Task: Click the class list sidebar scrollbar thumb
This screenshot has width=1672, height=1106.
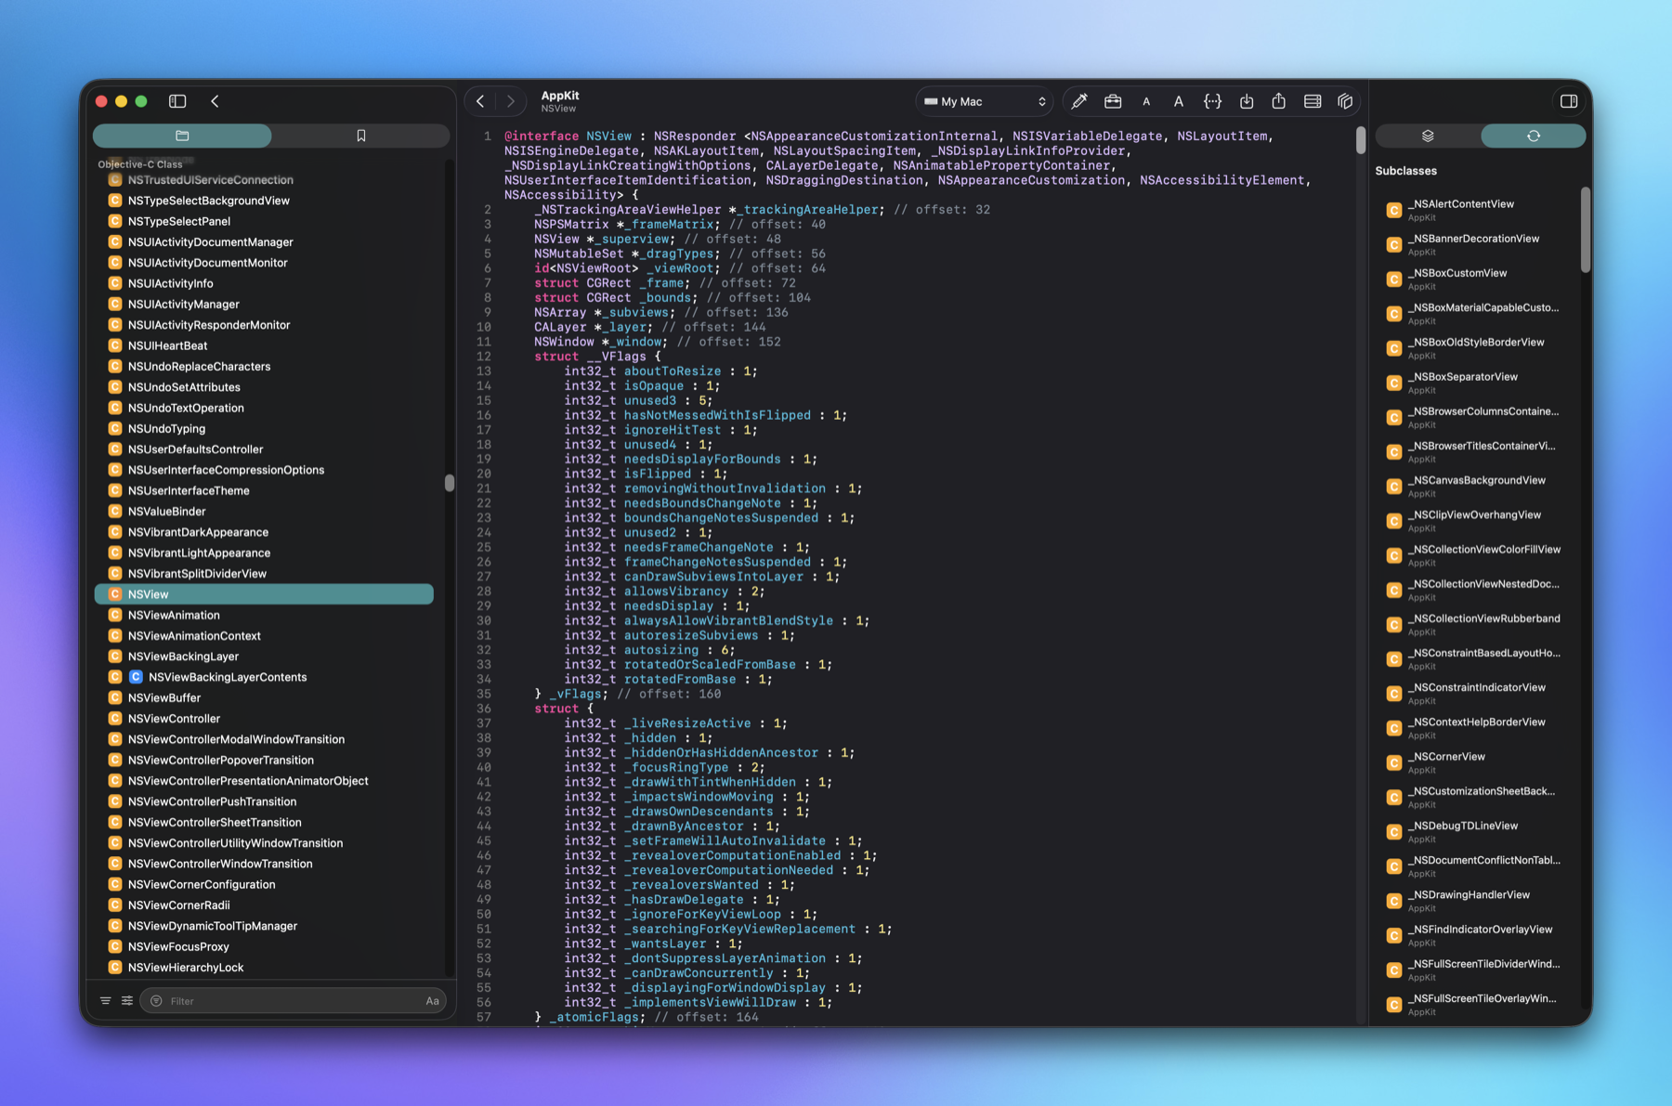Action: tap(450, 483)
